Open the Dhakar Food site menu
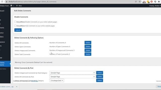Image resolution: width=161 pixels, height=90 pixels. click(x=4, y=6)
